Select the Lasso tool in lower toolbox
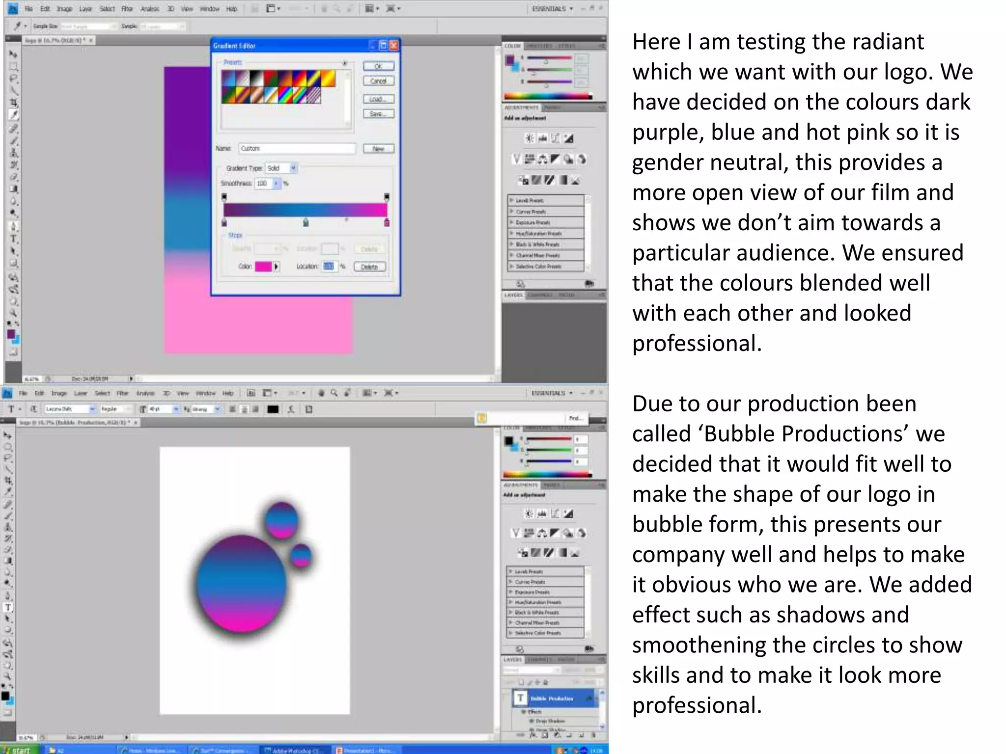The width and height of the screenshot is (1006, 754). 8,458
